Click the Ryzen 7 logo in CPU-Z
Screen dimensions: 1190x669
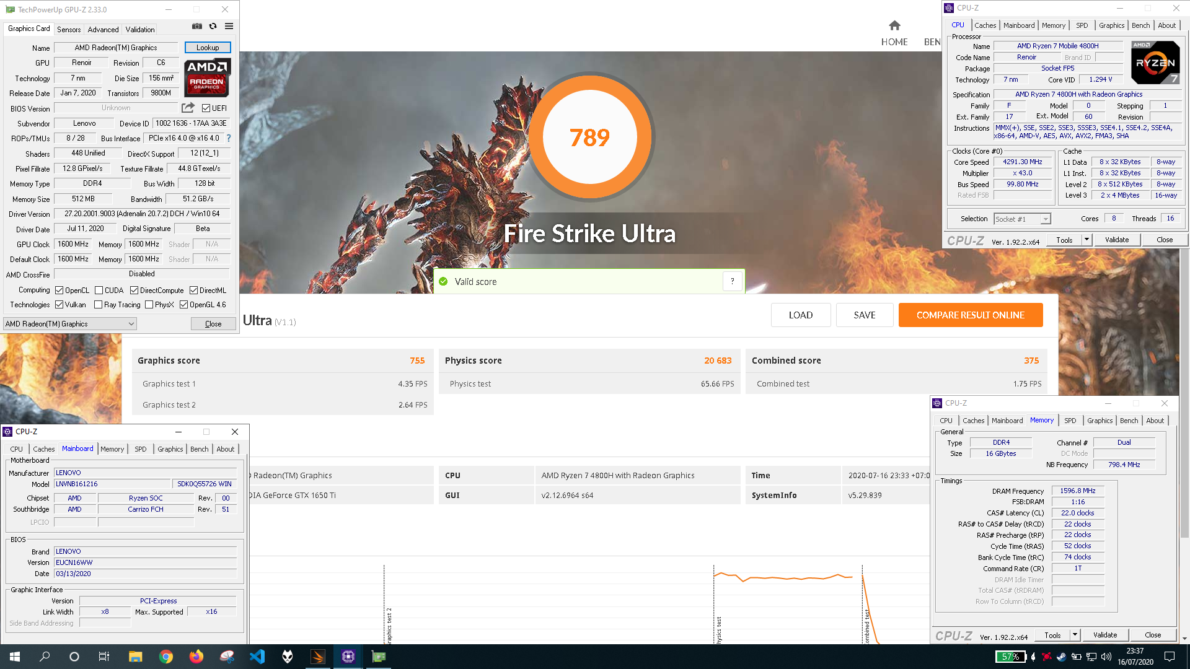click(1155, 63)
